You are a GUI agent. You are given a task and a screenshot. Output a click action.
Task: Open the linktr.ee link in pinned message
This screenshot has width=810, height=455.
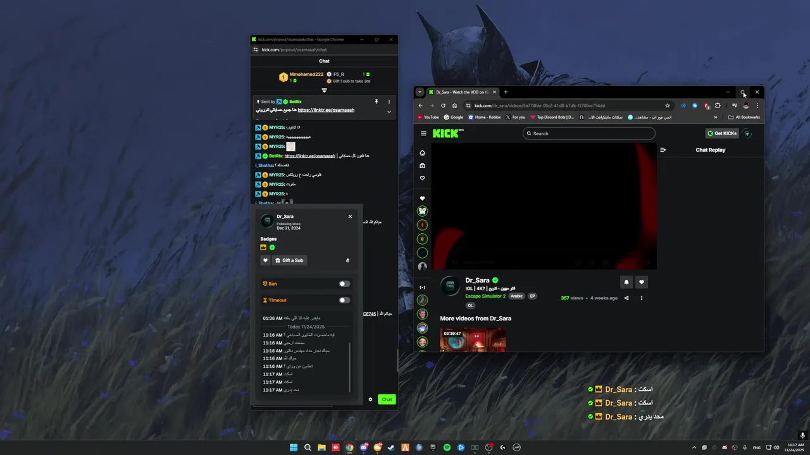[326, 110]
